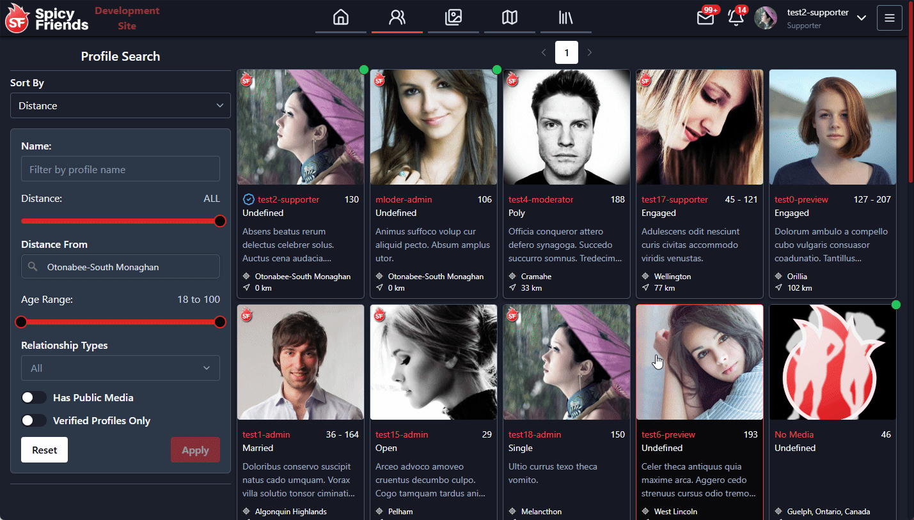Open the mail inbox with 99+ badge
Viewport: 914px width, 520px height.
tap(705, 18)
